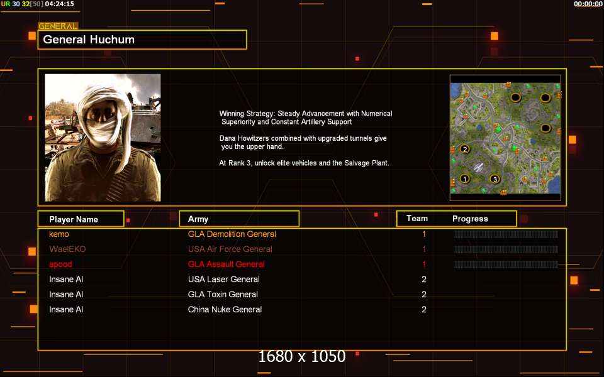Click the Dana Howitzers tip text
Screen dimensions: 604x377
303,143
